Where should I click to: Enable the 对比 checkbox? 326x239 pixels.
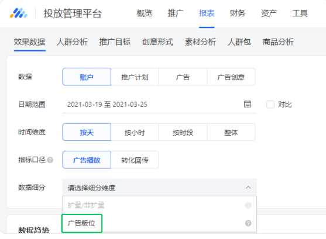[270, 104]
